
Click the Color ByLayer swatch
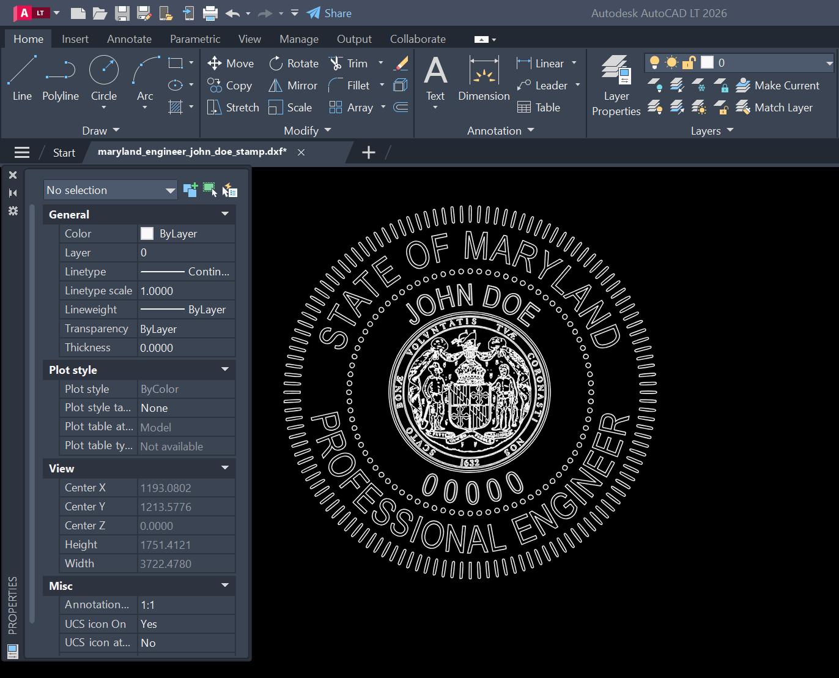pos(147,233)
